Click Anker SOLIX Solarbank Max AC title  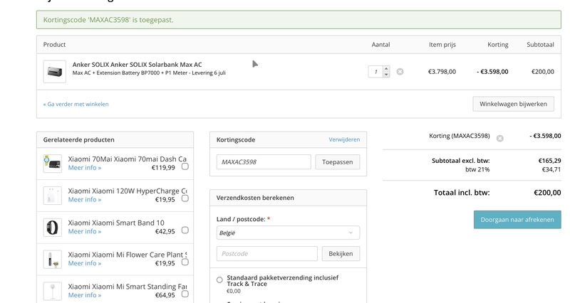click(x=137, y=65)
